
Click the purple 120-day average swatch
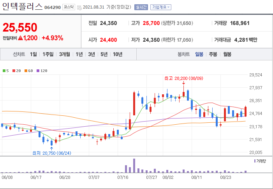coord(38,71)
